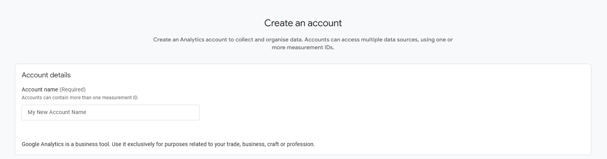Click the 'Account name' field label

pyautogui.click(x=40, y=89)
